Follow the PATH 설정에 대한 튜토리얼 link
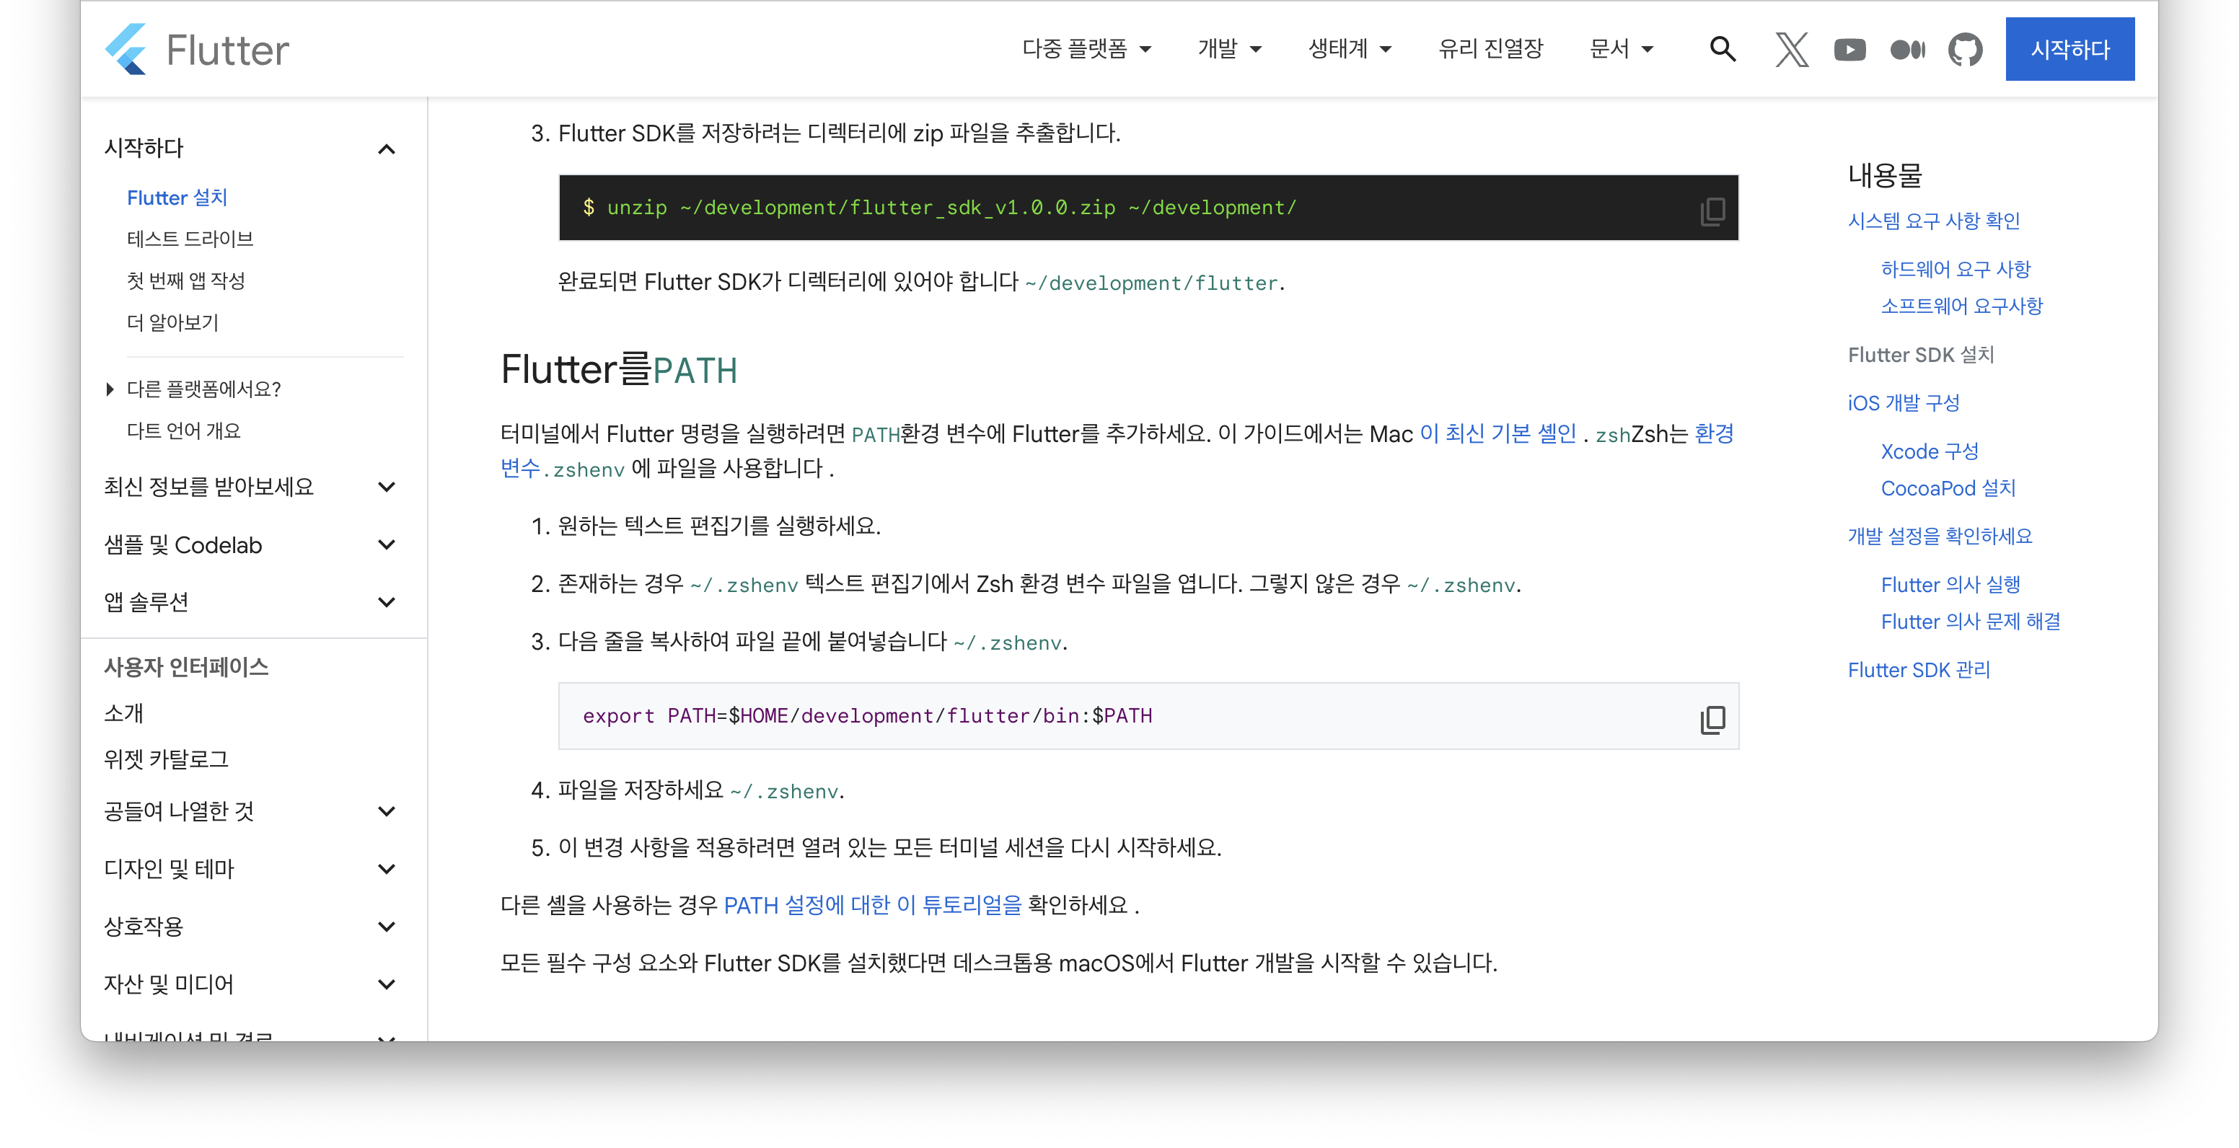 873,906
